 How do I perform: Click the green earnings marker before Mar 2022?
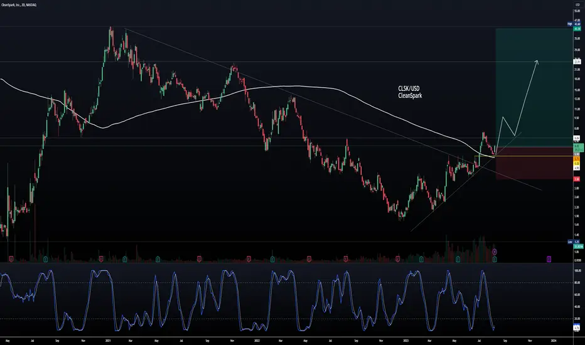272,259
